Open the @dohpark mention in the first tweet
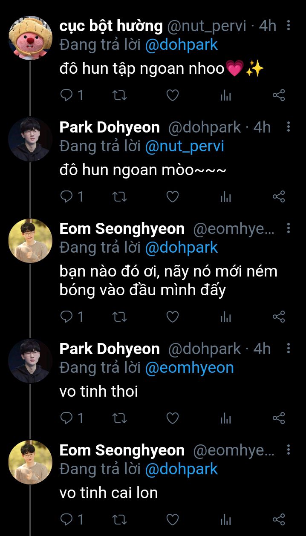 point(182,45)
